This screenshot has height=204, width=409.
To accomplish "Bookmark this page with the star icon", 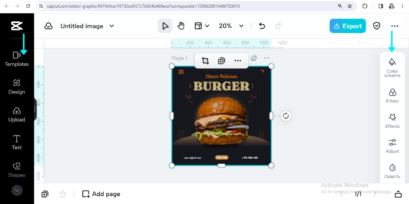I will point(350,6).
